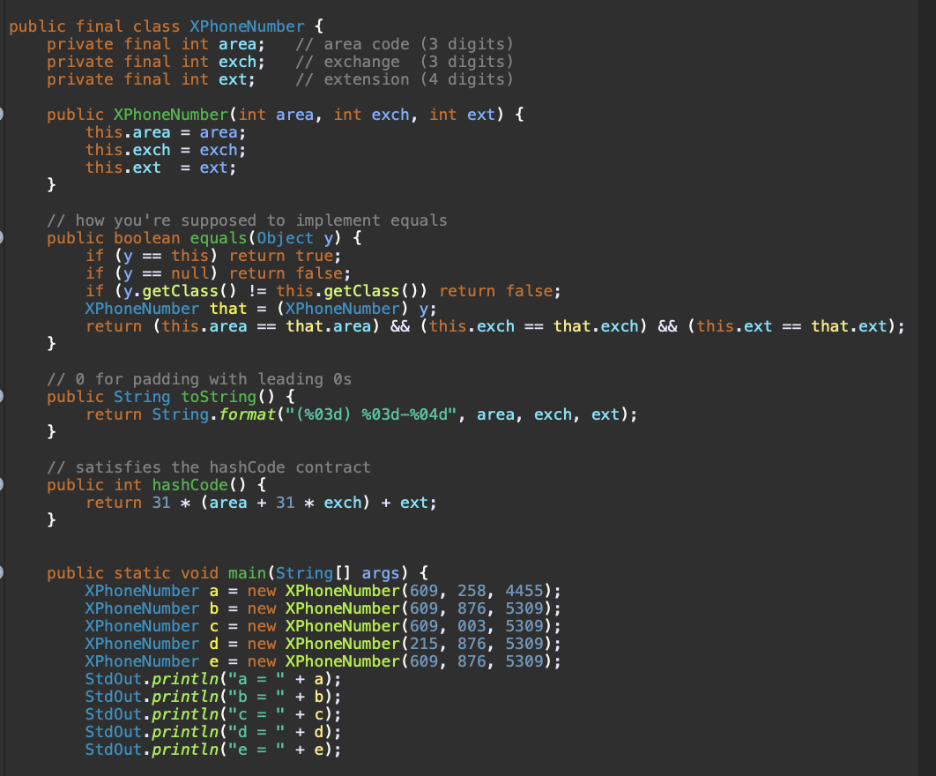The width and height of the screenshot is (936, 776).
Task: Click the gutter marker beside the XPhoneNumber constructor
Action: [x=3, y=114]
